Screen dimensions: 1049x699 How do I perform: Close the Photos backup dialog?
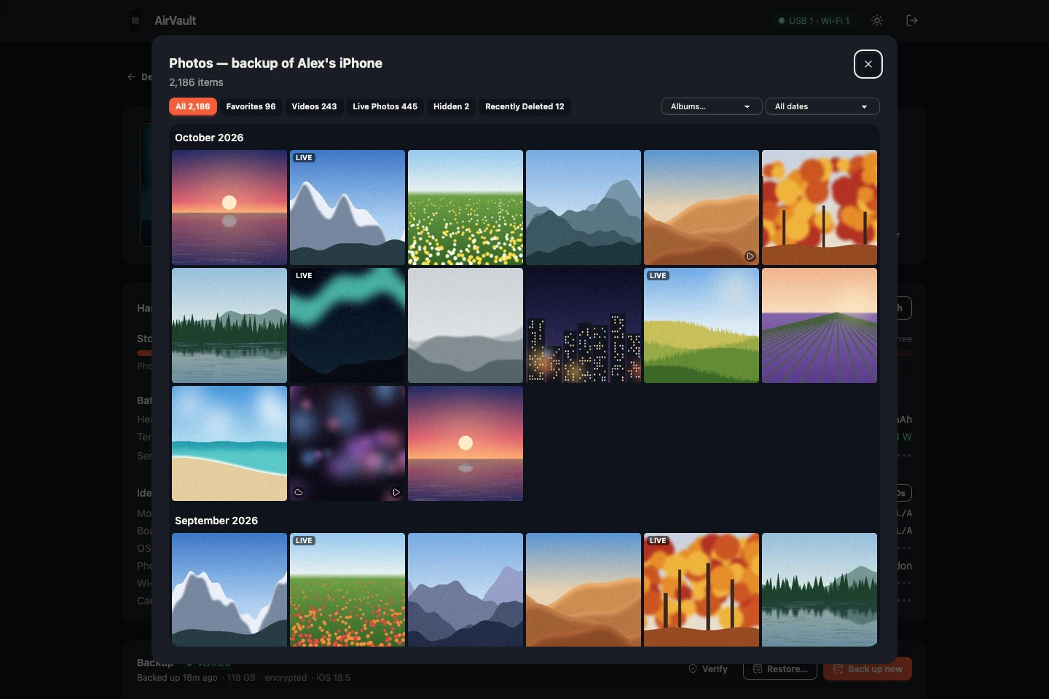pyautogui.click(x=868, y=64)
